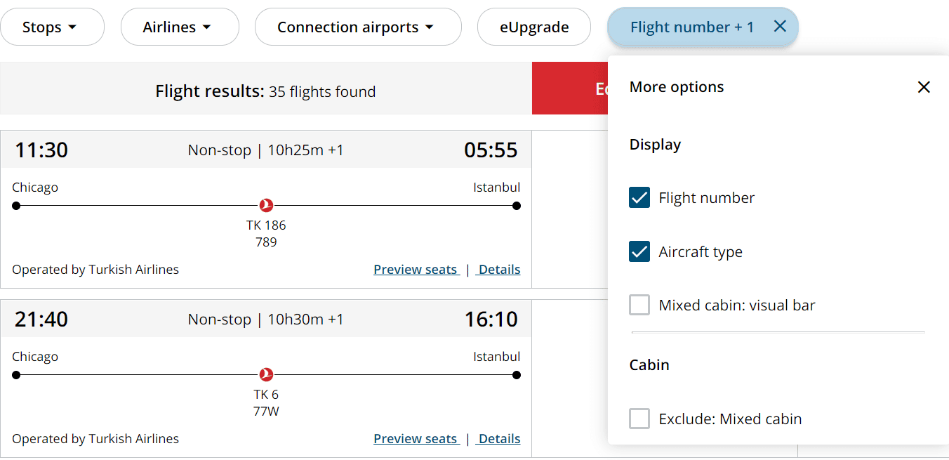Click Turkish Airlines logo on TK 186 flight
949x460 pixels.
click(266, 206)
